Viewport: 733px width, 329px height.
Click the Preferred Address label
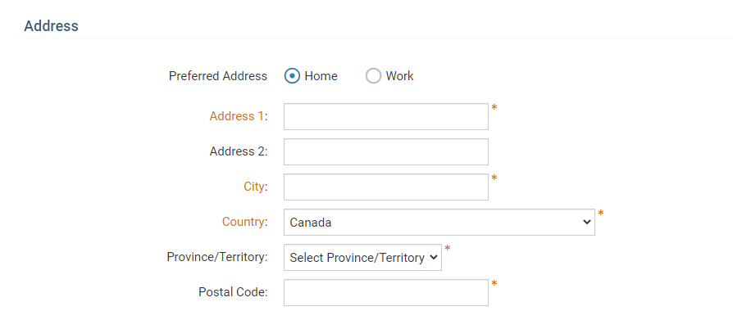tap(218, 76)
